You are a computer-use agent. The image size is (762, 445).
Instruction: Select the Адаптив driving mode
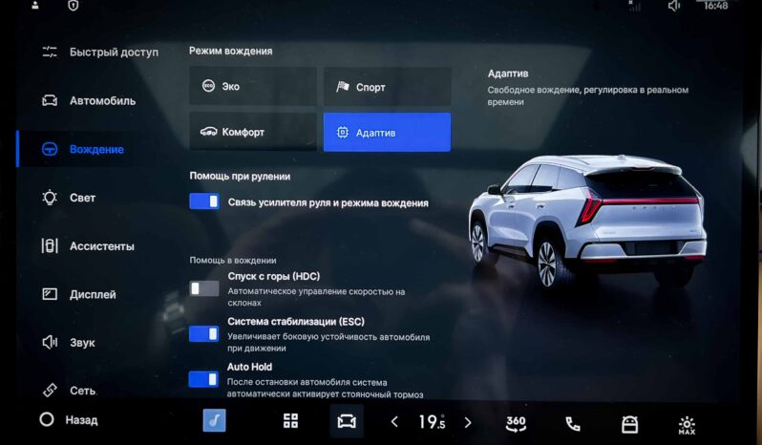coord(388,132)
